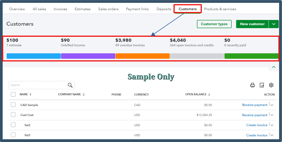Screen dimensions: 282x142
Task: Collapse the money bar with green chevron
Action: pos(274,67)
